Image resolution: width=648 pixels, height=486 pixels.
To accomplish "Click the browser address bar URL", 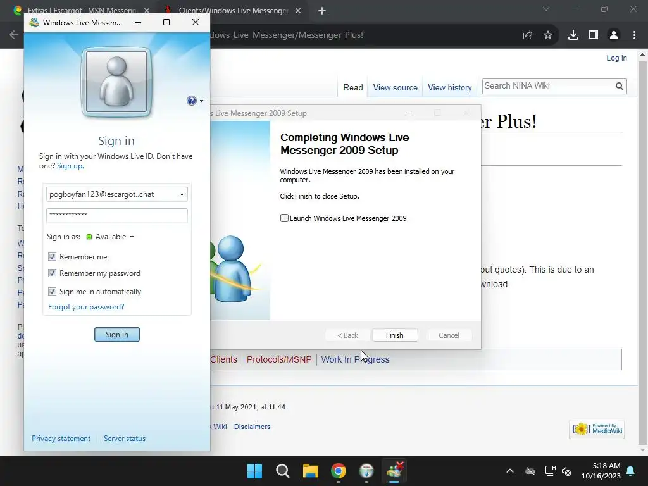I will 287,35.
